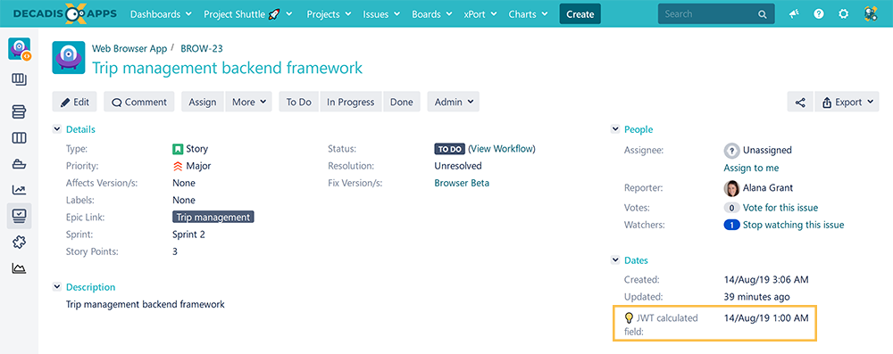Screen dimensions: 893x354
Task: Open the xPort dropdown menu
Action: pyautogui.click(x=480, y=14)
